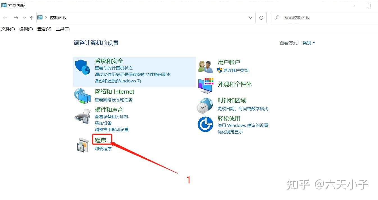Viewport: 378px width, 200px height.
Task: Expand the address breadcrumb chevron before 控制面板
Action: coord(46,17)
